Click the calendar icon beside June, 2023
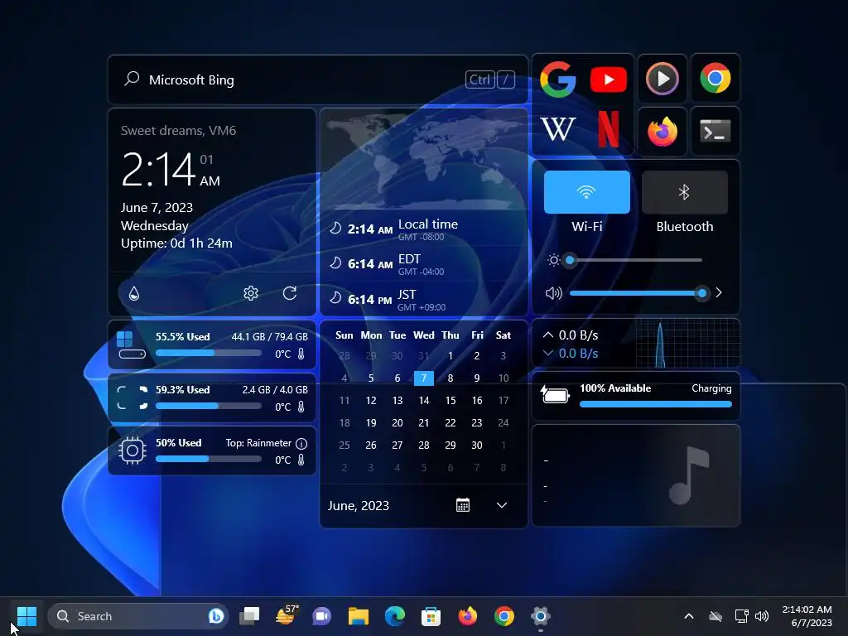Viewport: 848px width, 636px height. tap(462, 505)
